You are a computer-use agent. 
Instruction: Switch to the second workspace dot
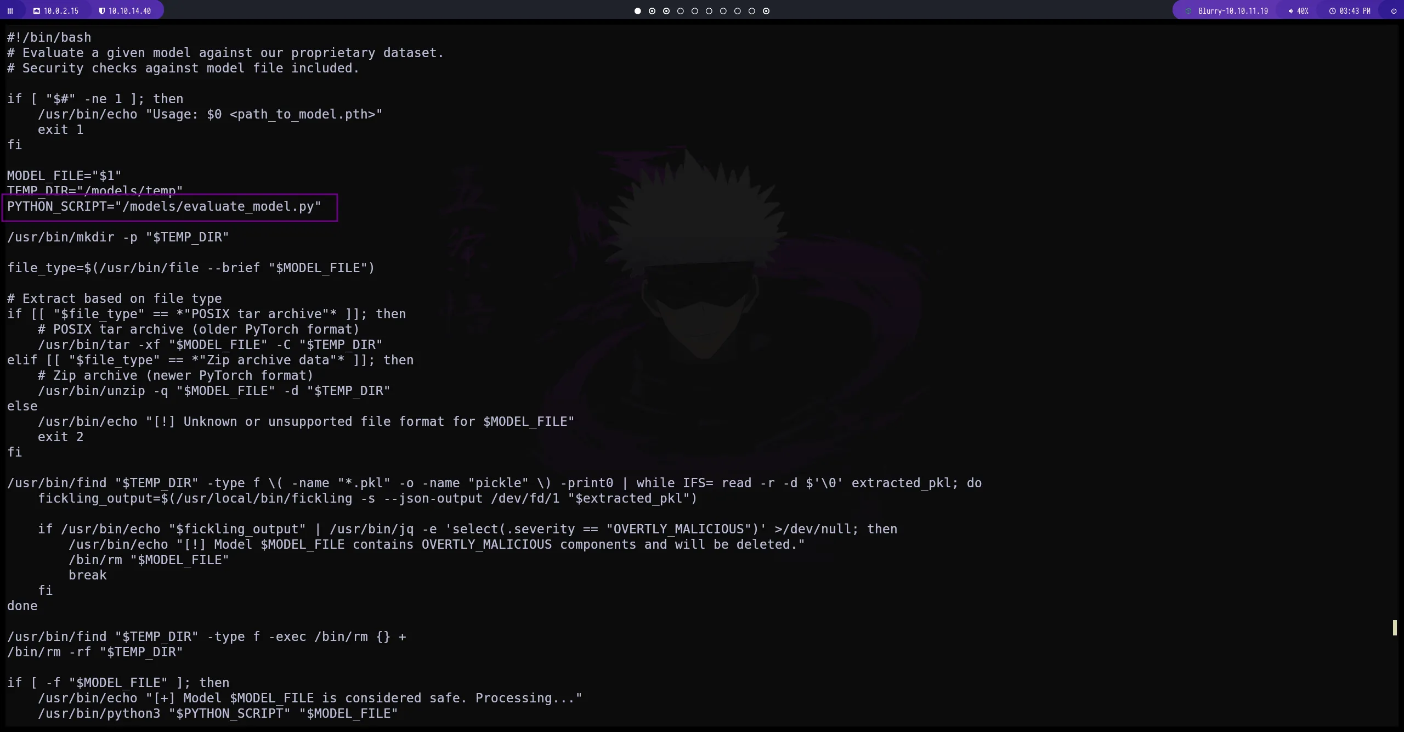click(652, 11)
